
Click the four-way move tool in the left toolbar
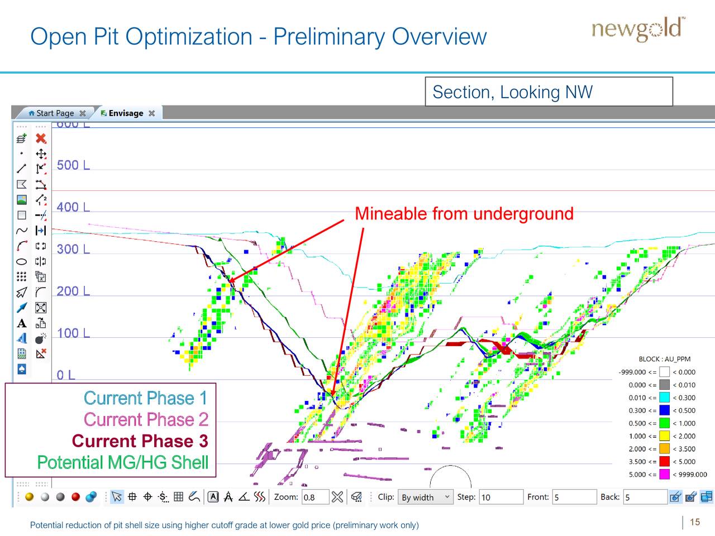coord(41,154)
